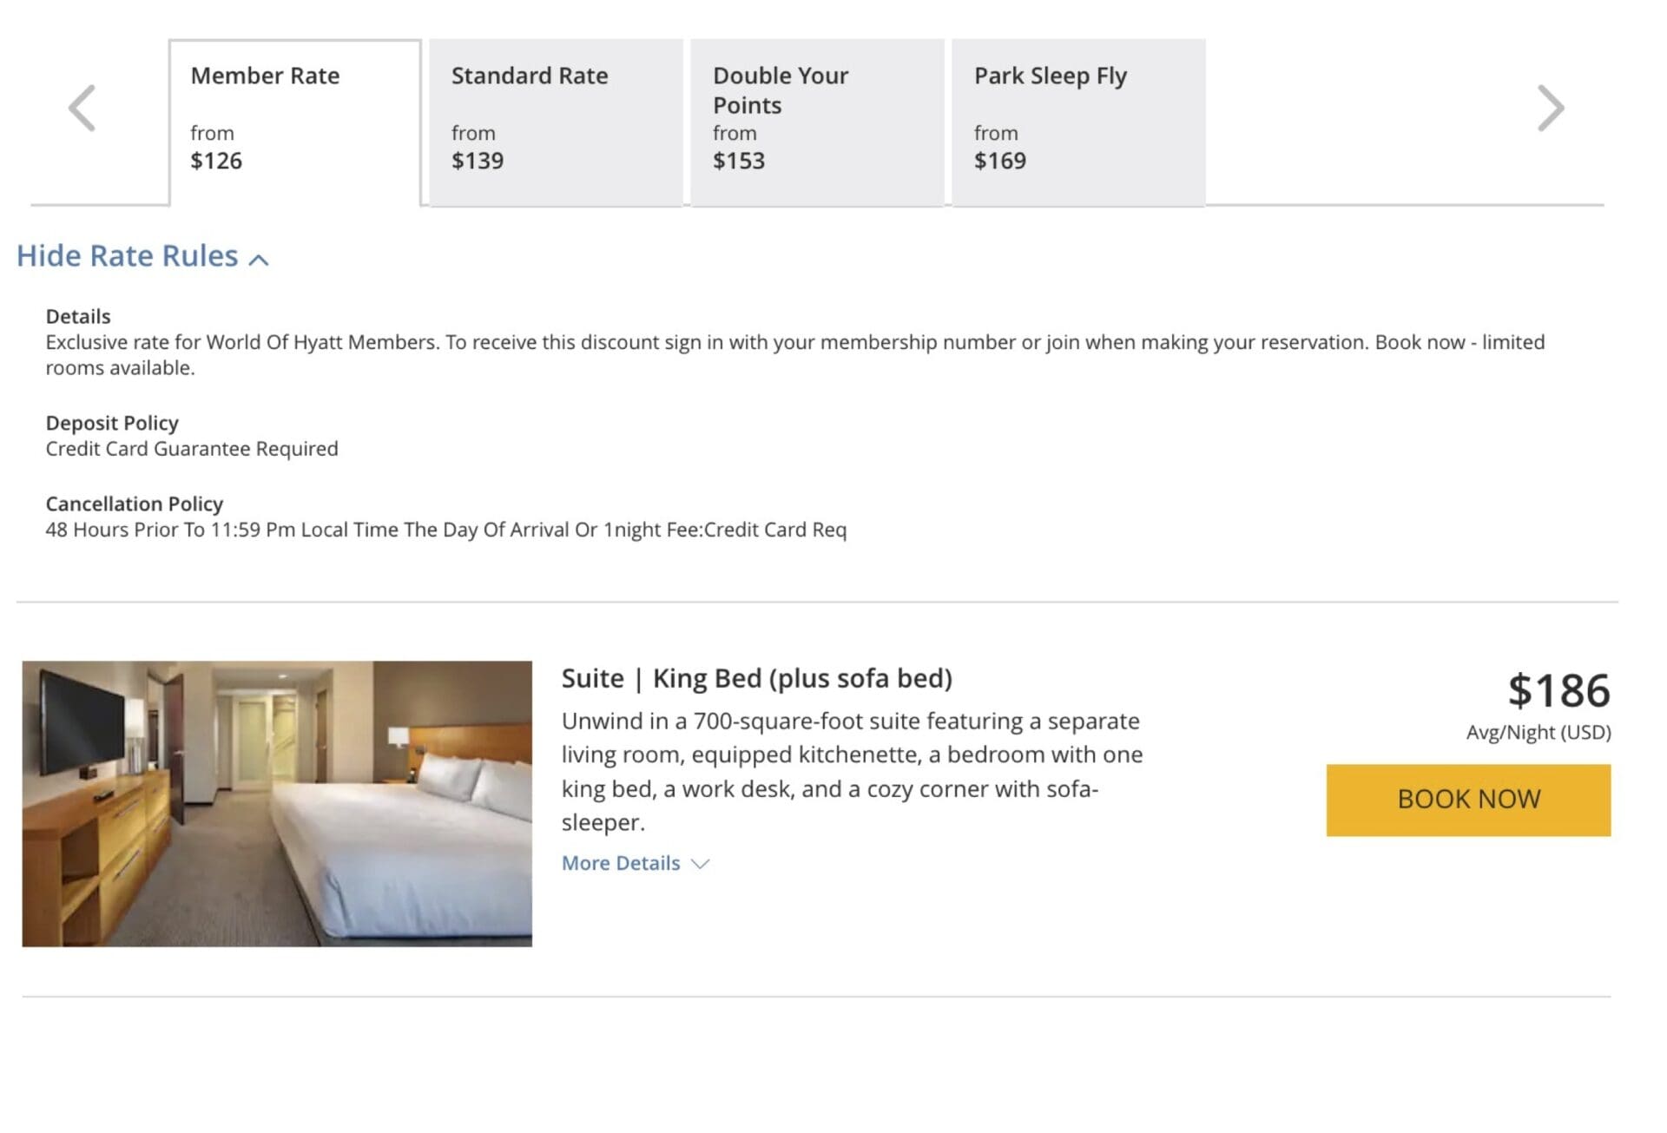Image resolution: width=1667 pixels, height=1133 pixels.
Task: Click the downward caret beside More Details
Action: (700, 864)
